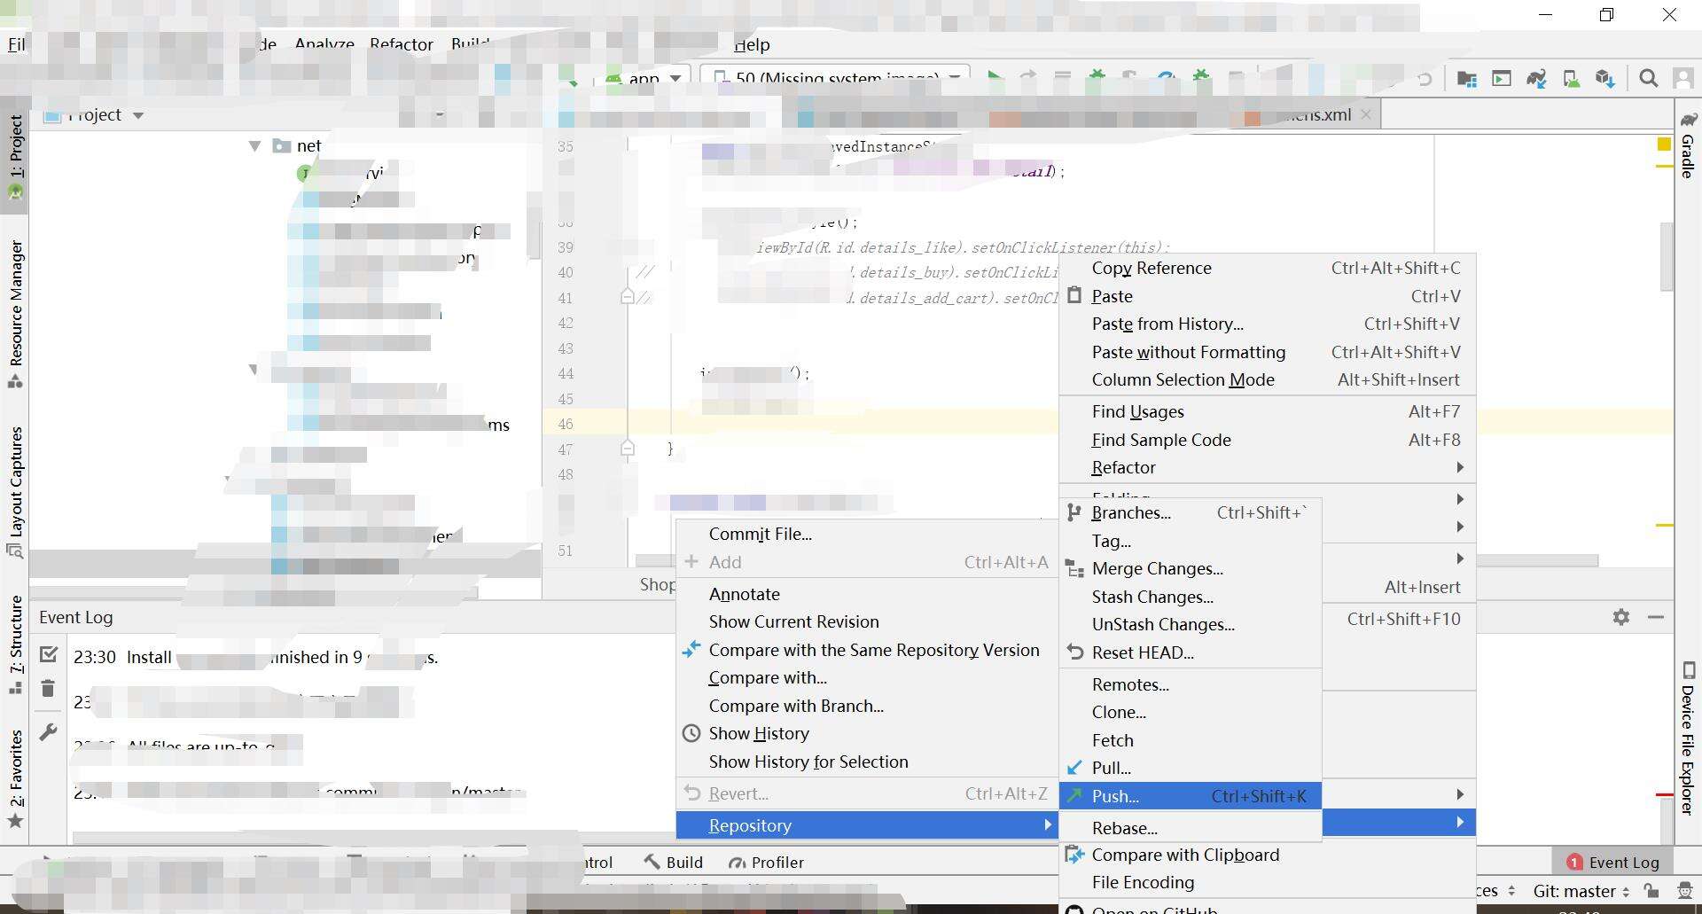Open the Resource Manager side tab

(x=15, y=314)
